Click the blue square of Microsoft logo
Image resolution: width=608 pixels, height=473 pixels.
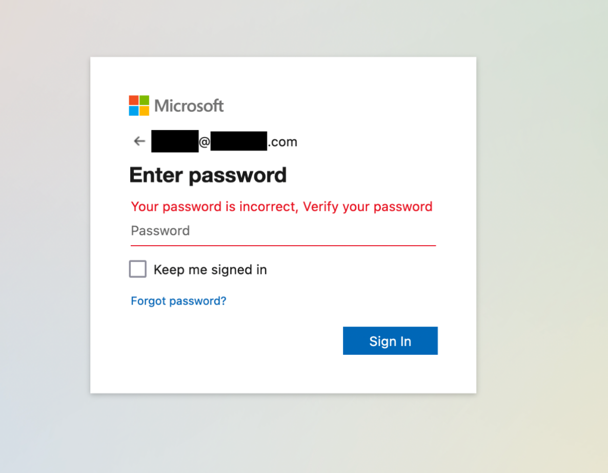coord(134,111)
